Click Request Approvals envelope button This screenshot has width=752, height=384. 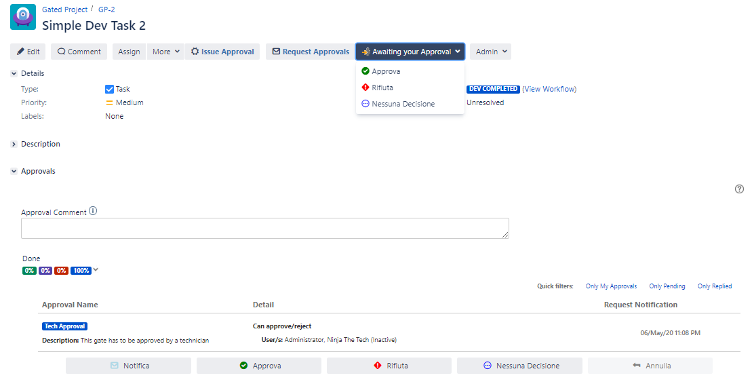coord(311,52)
